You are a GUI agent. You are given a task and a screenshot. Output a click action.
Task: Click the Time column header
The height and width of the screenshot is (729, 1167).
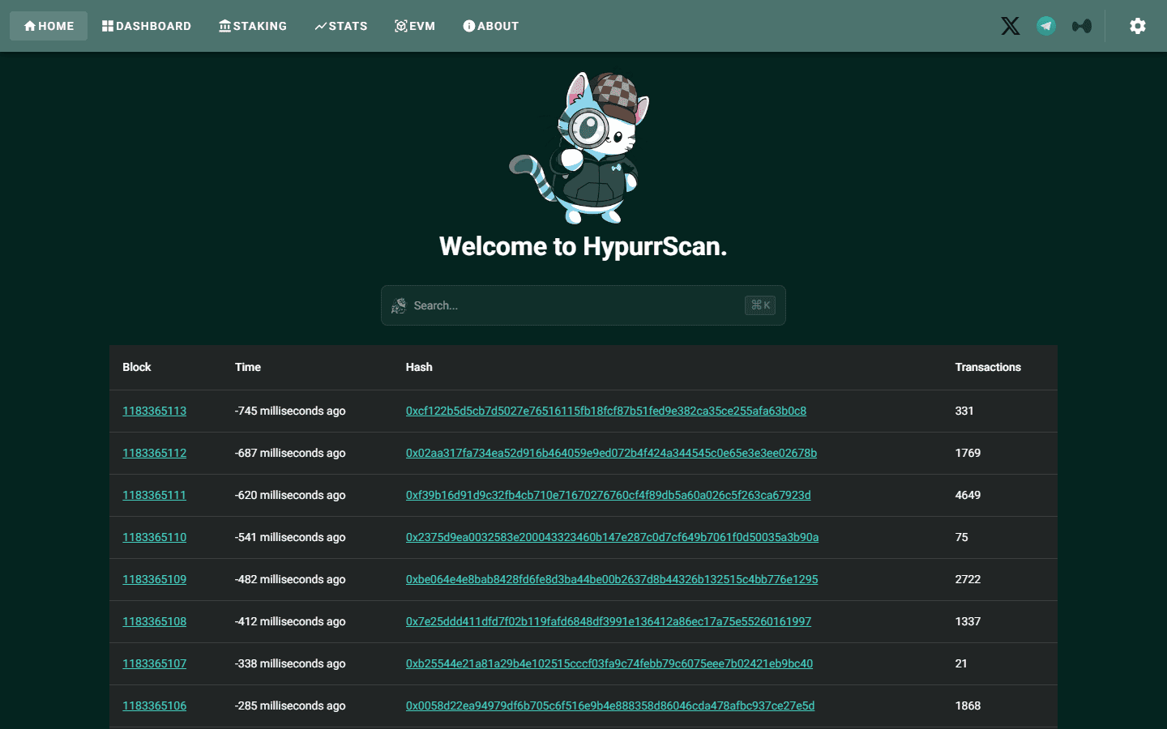(248, 367)
